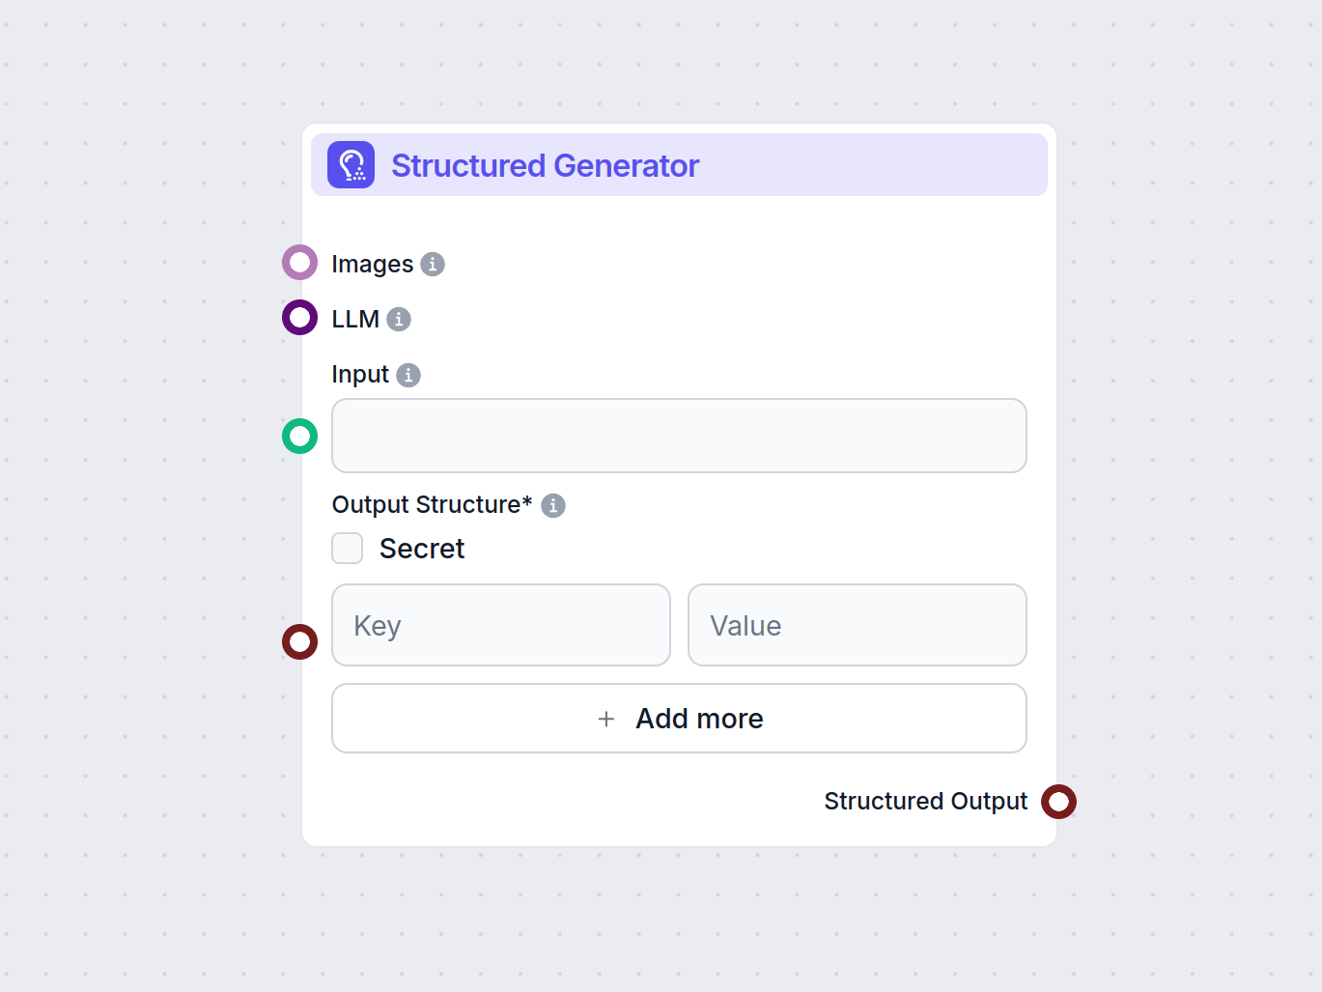Click inside the Value field
Image resolution: width=1322 pixels, height=992 pixels.
(x=857, y=625)
